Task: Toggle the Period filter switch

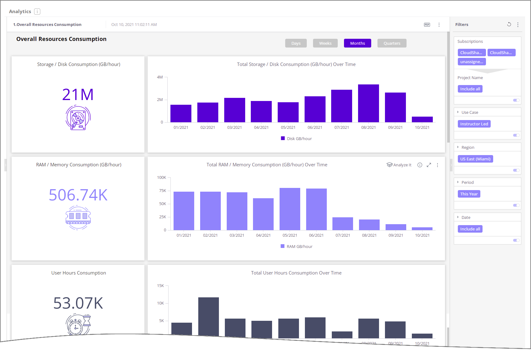Action: pos(516,205)
